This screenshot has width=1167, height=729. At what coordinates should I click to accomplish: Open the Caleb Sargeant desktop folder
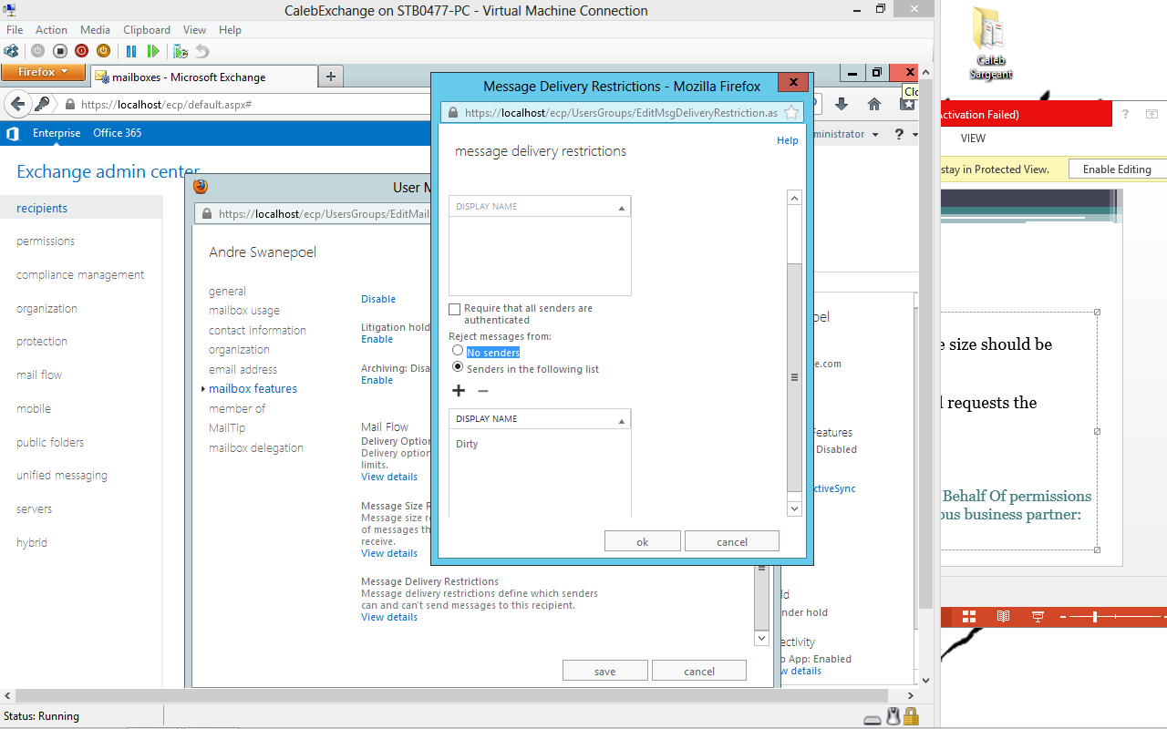coord(989,43)
